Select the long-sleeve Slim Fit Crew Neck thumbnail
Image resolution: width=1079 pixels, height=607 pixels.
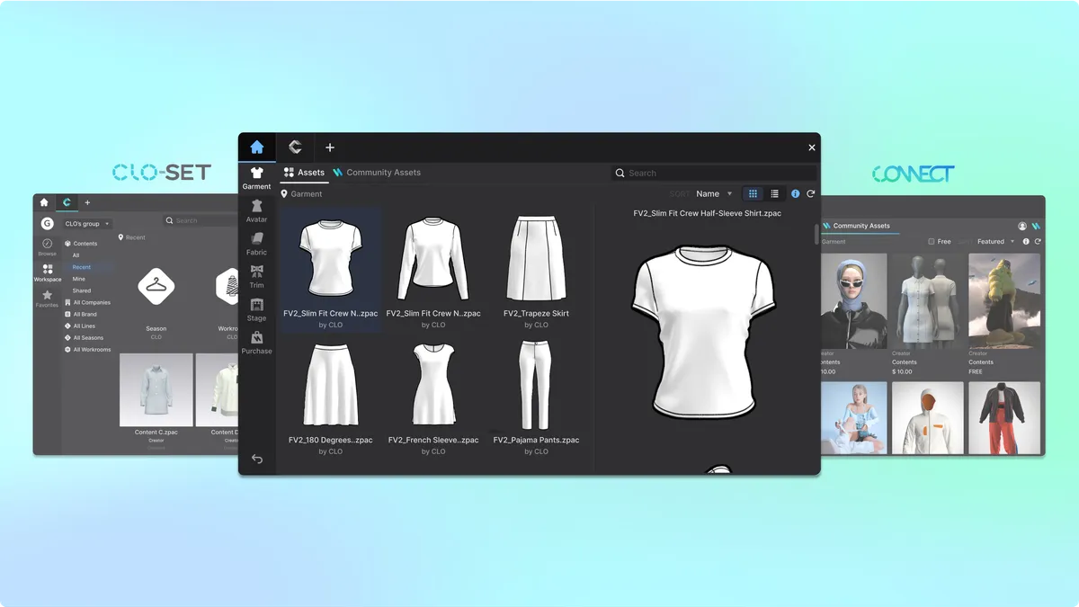pyautogui.click(x=433, y=258)
